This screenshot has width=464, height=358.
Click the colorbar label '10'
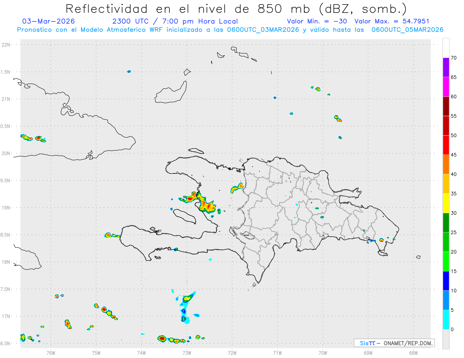(x=454, y=290)
